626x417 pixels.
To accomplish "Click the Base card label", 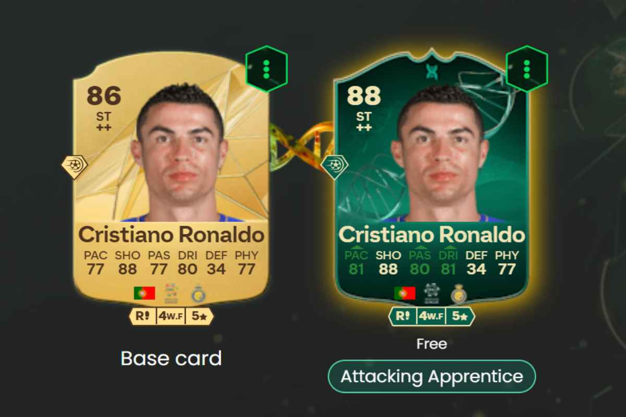I will (171, 359).
